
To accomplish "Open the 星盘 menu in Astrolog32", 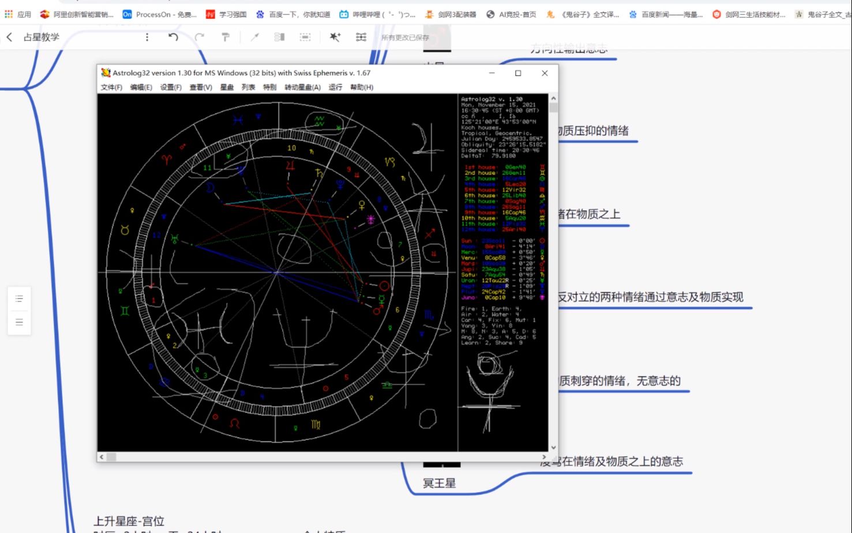I will point(227,87).
